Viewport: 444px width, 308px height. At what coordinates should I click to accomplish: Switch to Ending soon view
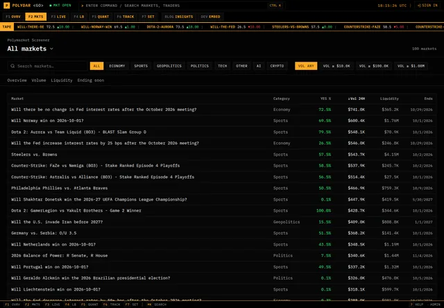pos(91,80)
